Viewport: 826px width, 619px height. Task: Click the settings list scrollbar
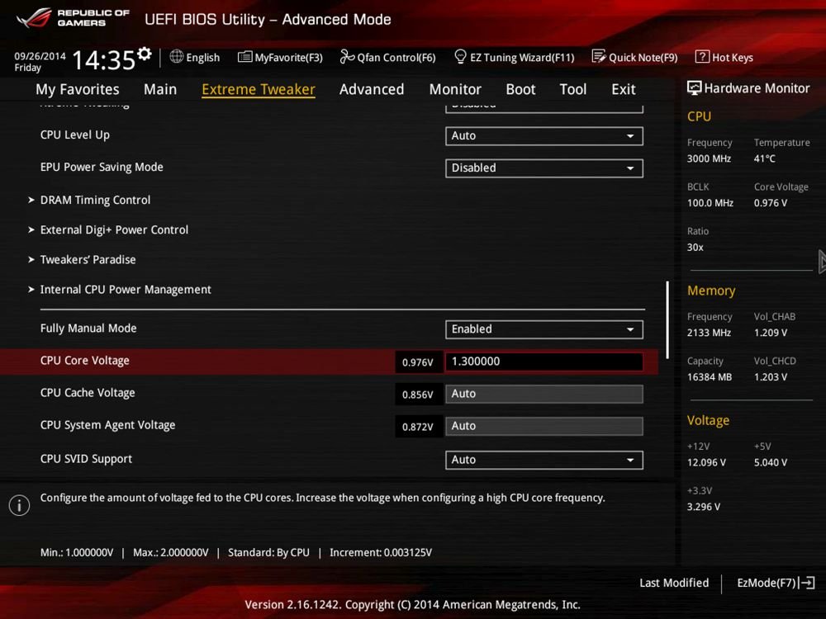(667, 320)
